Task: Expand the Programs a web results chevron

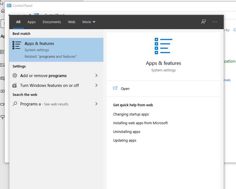Action: click(96, 104)
